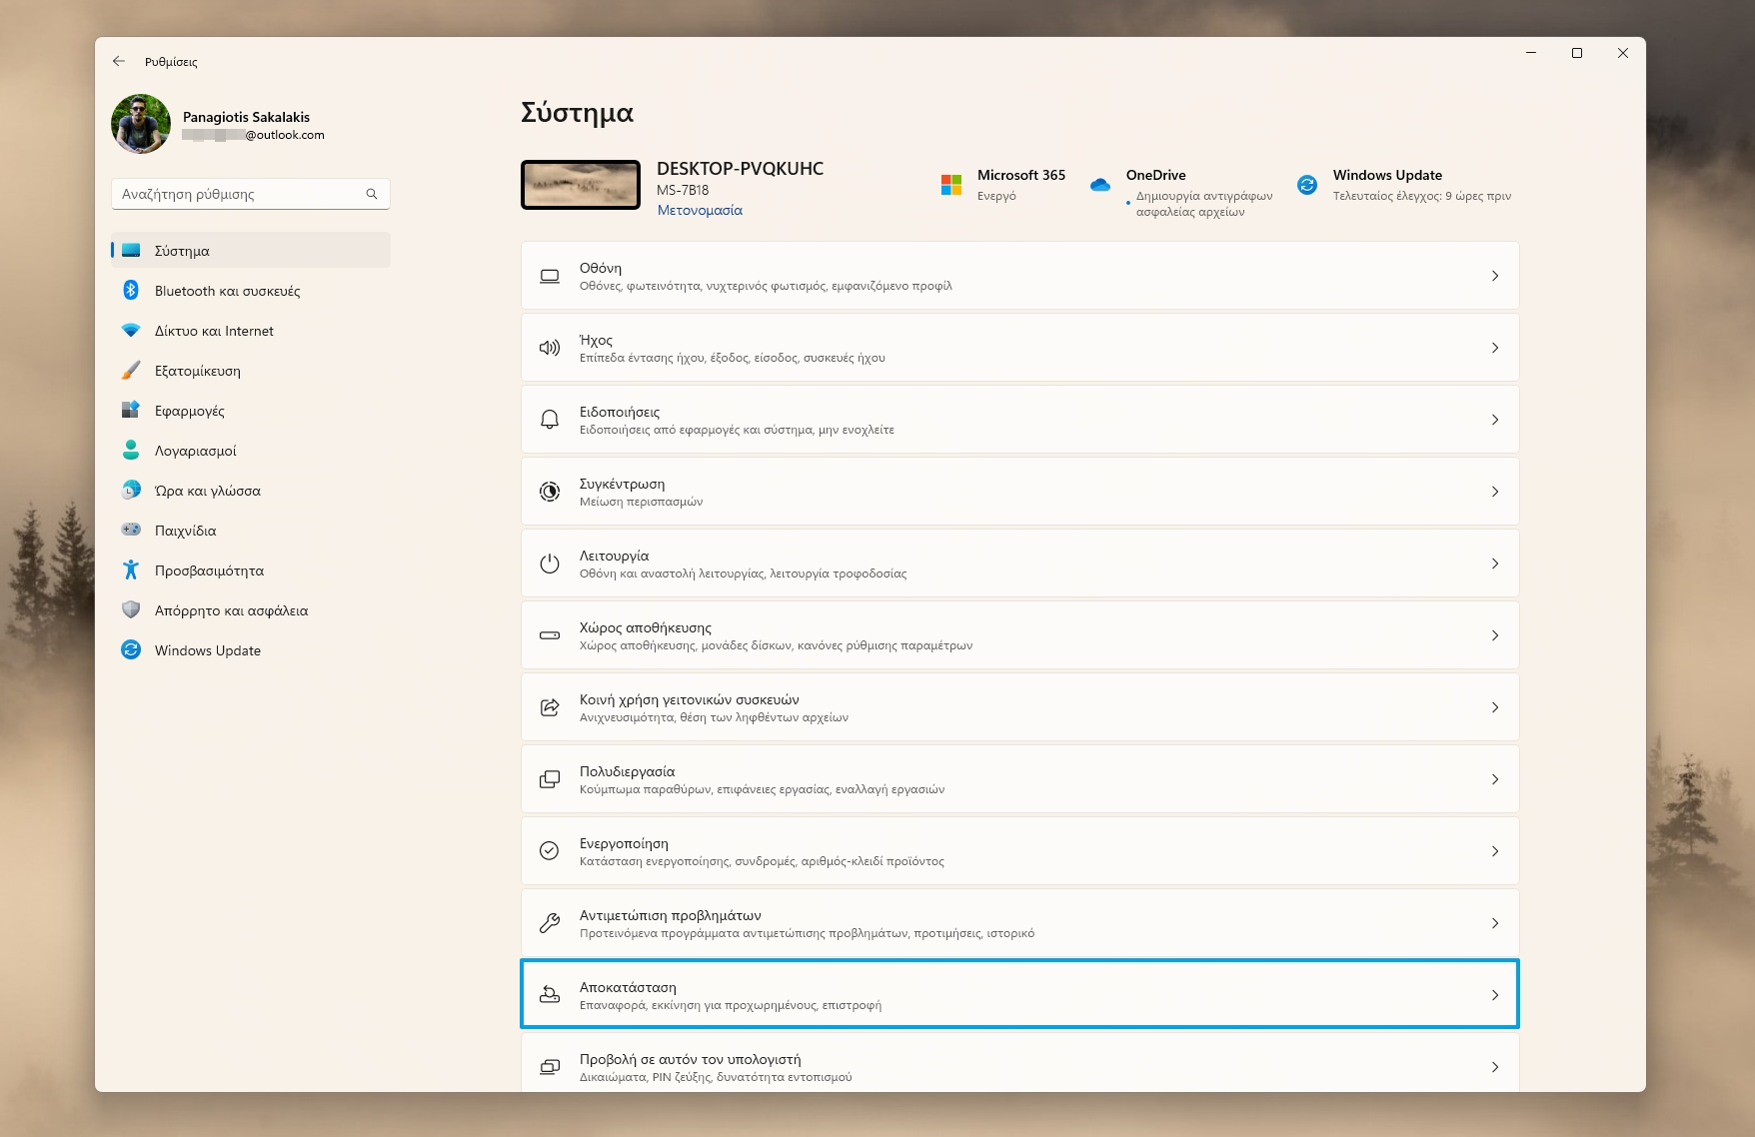The width and height of the screenshot is (1755, 1137).
Task: Click the gamepad Παιχνίδια icon
Action: tap(131, 530)
